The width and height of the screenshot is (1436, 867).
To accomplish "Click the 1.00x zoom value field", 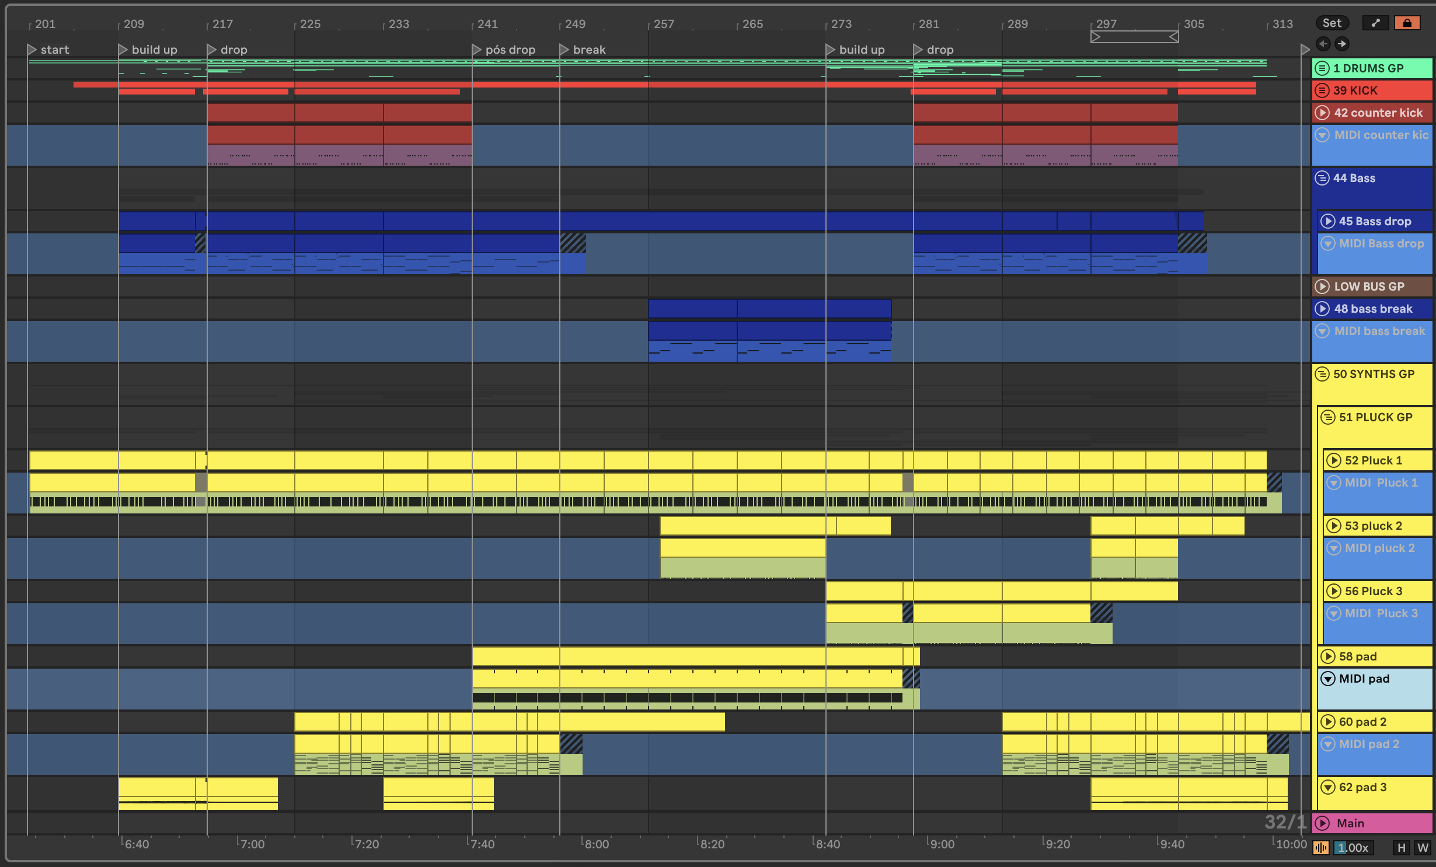I will click(1353, 848).
